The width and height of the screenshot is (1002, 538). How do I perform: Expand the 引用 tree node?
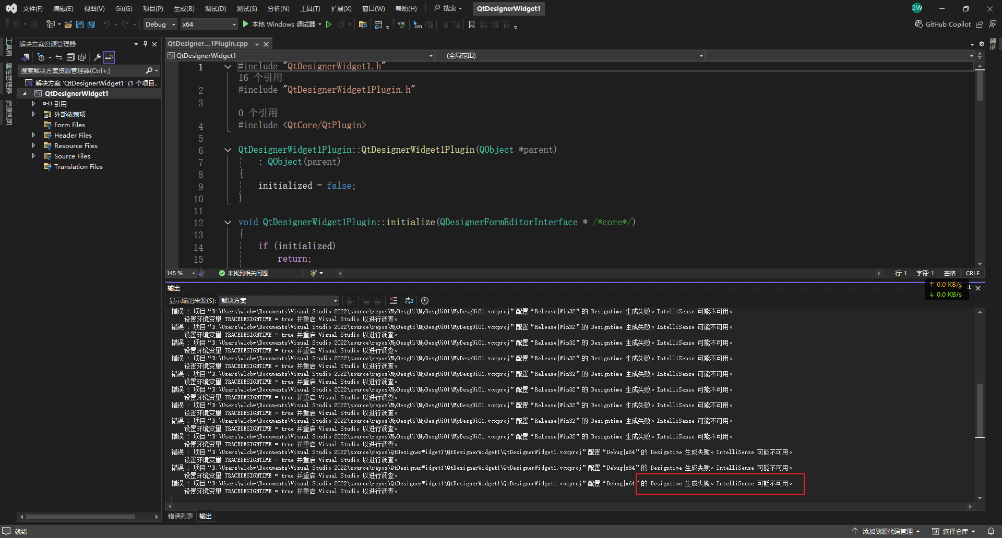[x=33, y=104]
